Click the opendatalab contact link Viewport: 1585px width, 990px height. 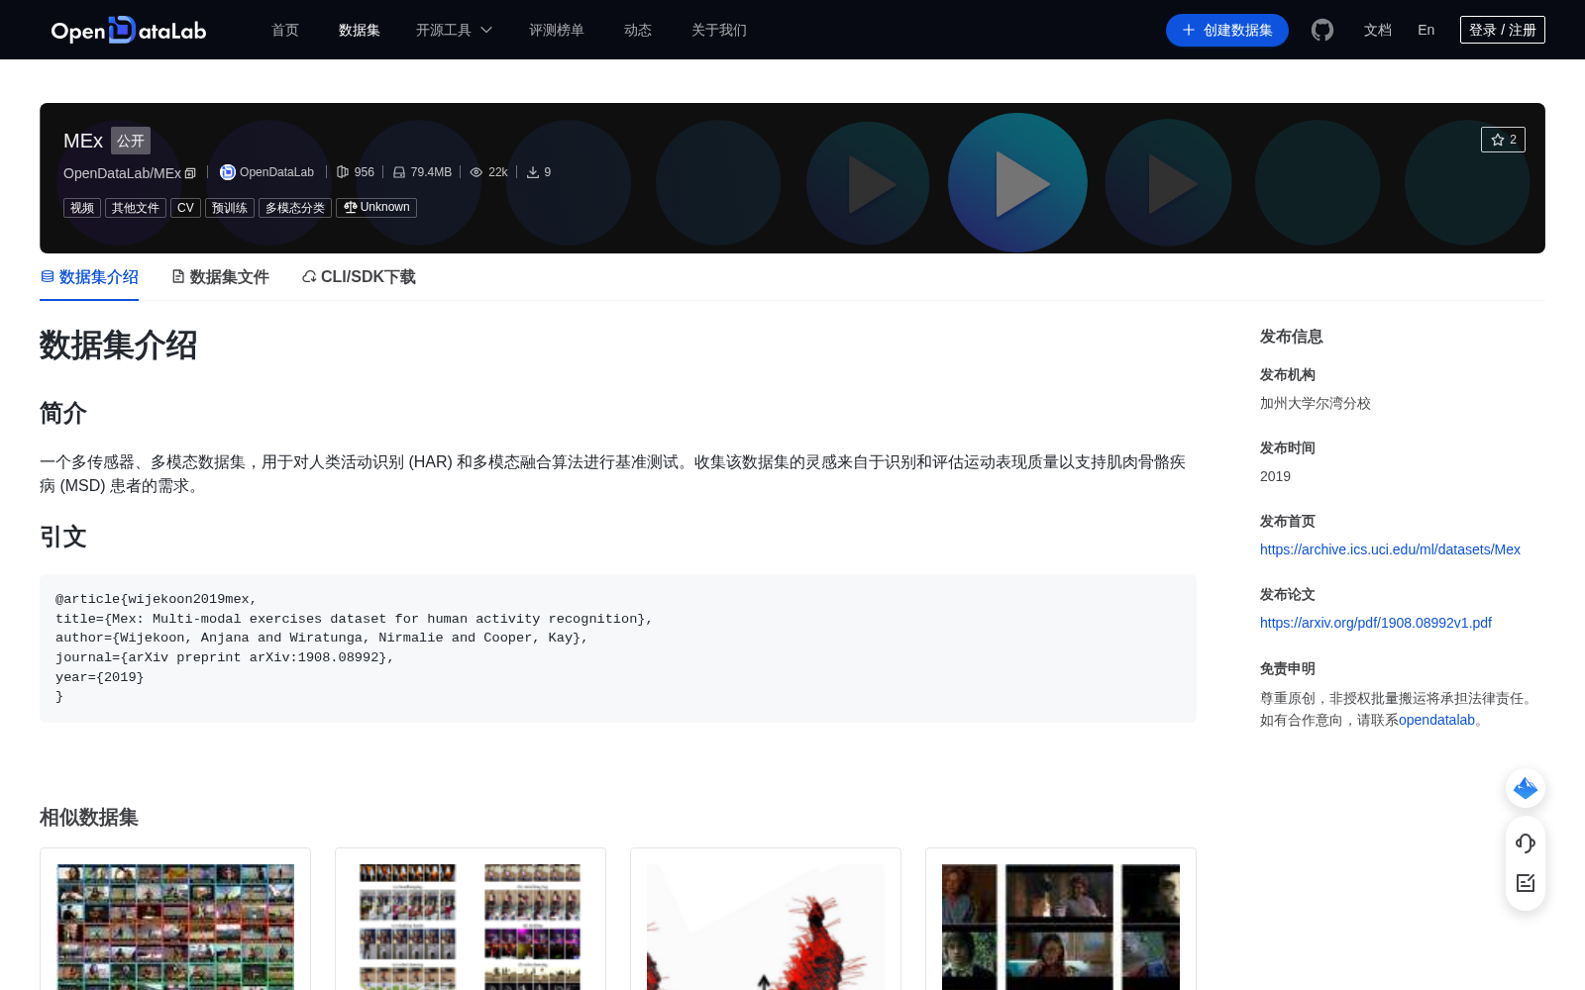(1436, 720)
